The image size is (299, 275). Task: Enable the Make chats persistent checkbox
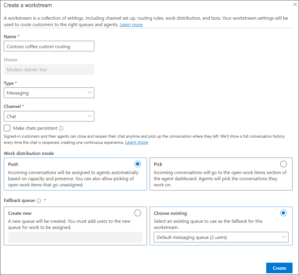coord(7,128)
